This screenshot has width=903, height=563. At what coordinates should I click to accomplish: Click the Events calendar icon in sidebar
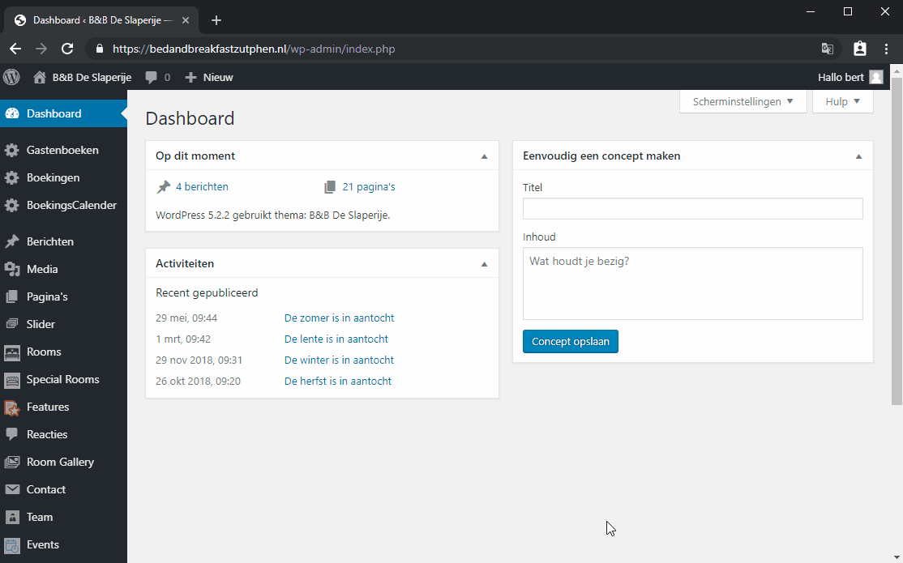12,545
